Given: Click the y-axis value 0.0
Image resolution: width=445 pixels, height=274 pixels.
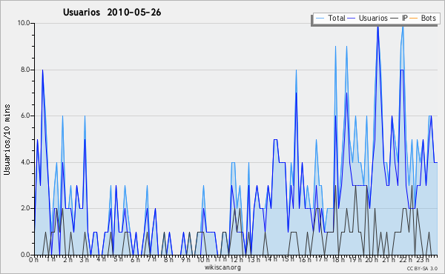Looking at the screenshot, I should click(25, 255).
